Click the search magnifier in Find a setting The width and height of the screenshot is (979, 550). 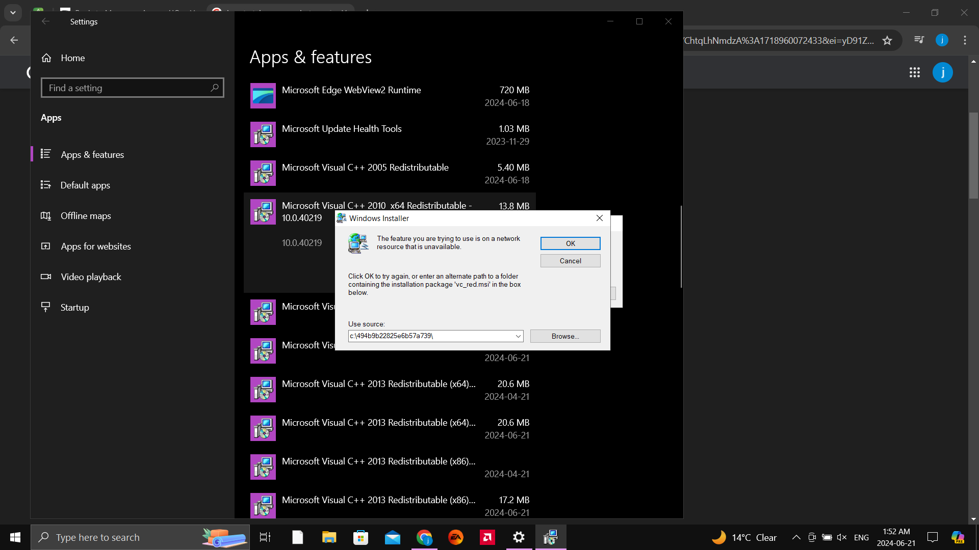215,88
